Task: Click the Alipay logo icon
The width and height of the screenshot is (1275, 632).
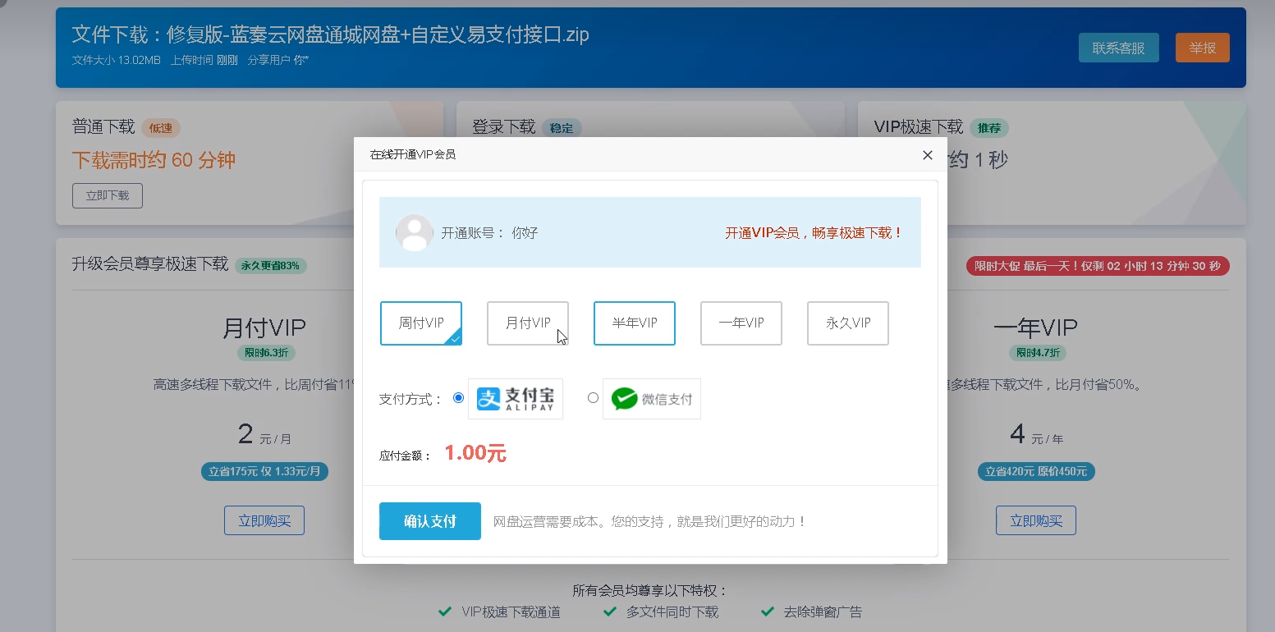Action: 516,399
